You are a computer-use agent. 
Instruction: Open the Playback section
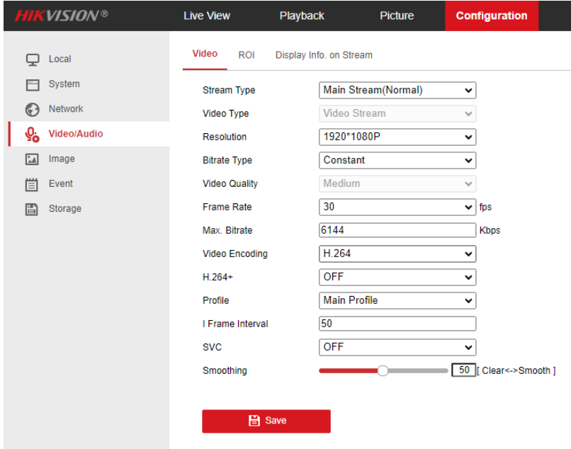click(302, 15)
